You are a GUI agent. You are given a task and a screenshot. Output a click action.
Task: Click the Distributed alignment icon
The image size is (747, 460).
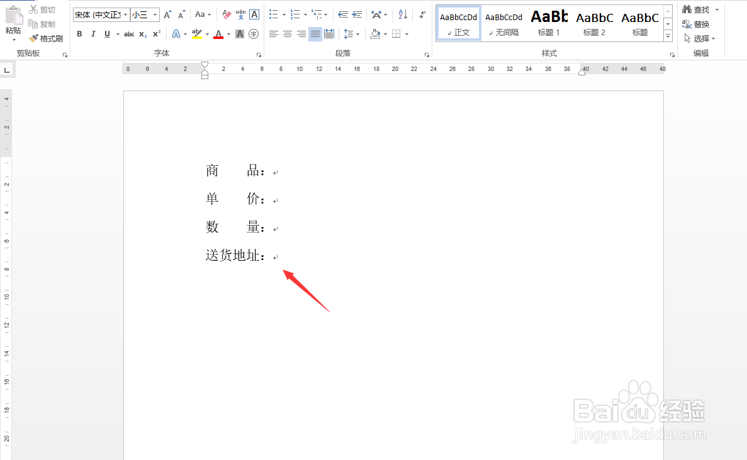click(x=329, y=34)
